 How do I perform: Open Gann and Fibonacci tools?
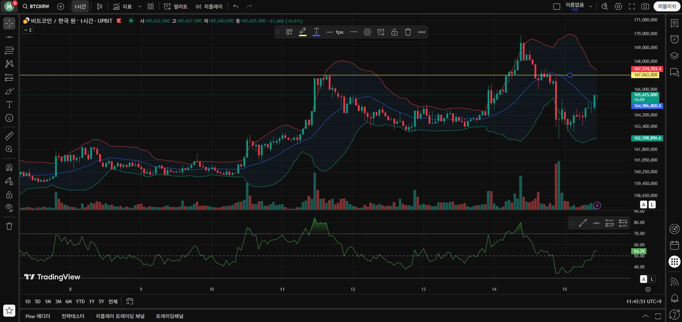[9, 50]
